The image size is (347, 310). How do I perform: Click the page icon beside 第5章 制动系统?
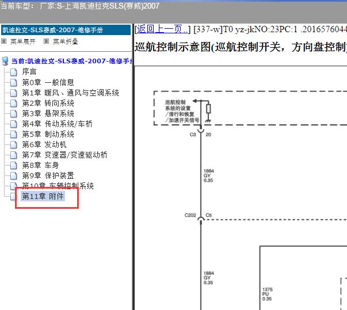coord(14,135)
